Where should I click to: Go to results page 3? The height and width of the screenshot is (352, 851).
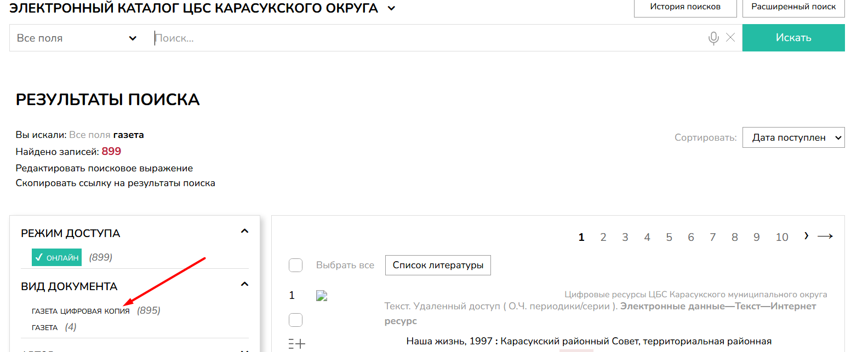(x=625, y=237)
